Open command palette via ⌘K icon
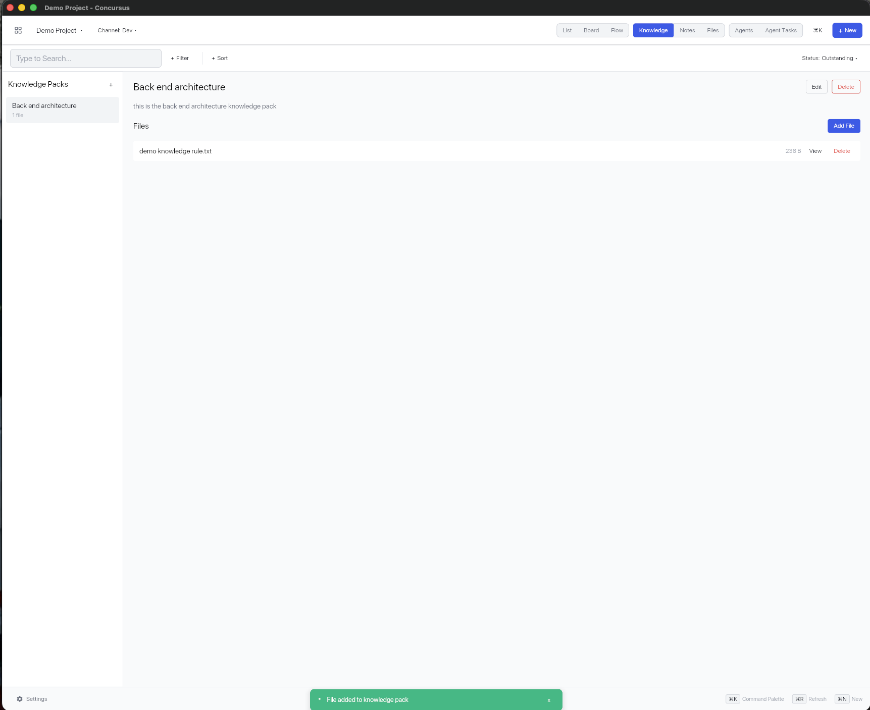The width and height of the screenshot is (870, 710). pos(817,30)
